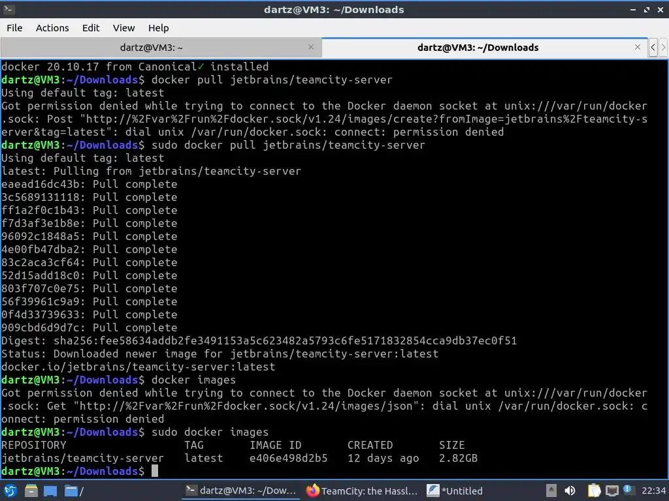This screenshot has height=501, width=669.
Task: Click the '909cbd6d9d7c: Pull complete' line
Action: point(89,327)
